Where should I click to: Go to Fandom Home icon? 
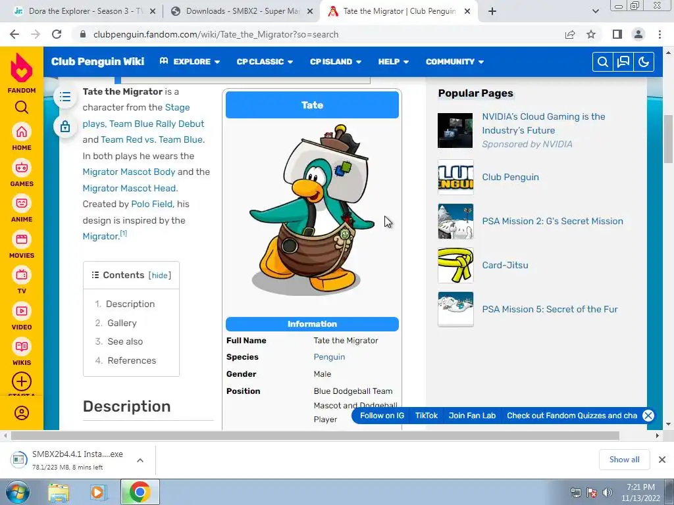point(22,132)
